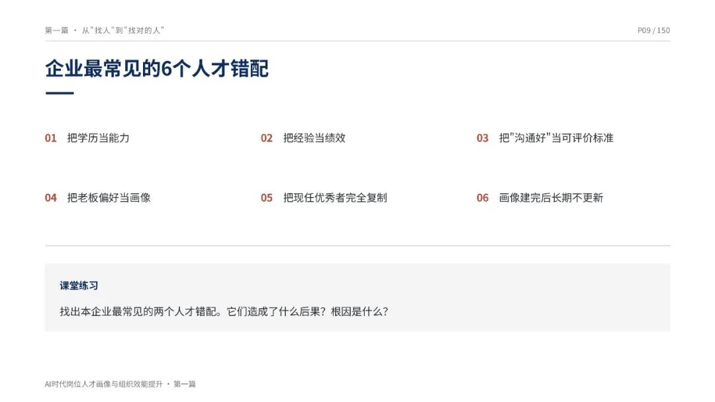Screen dimensions: 715x402
Task: Click the item 把学历当能力
Action: [x=98, y=138]
